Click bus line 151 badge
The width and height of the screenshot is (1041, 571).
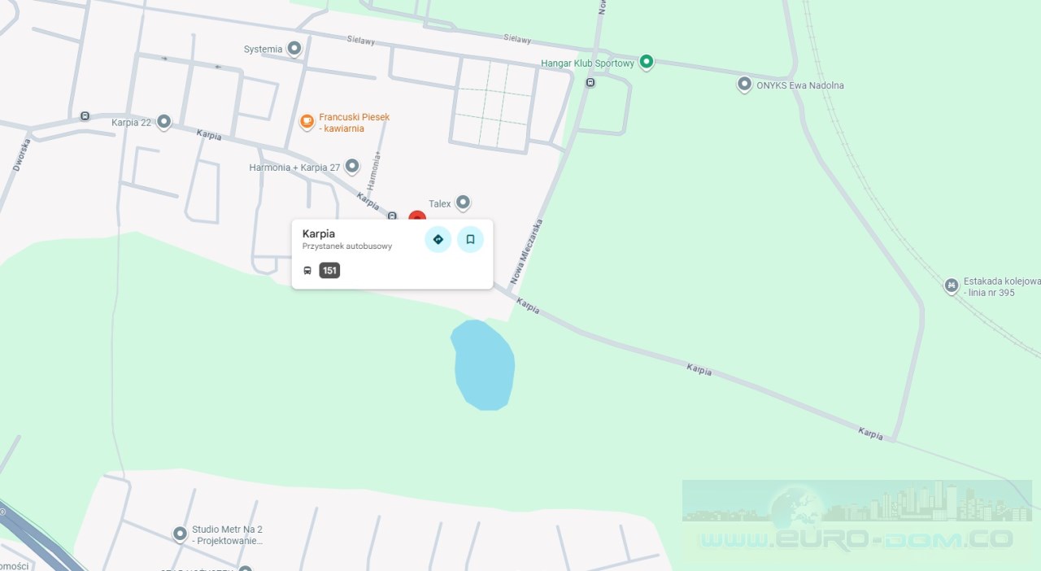329,270
